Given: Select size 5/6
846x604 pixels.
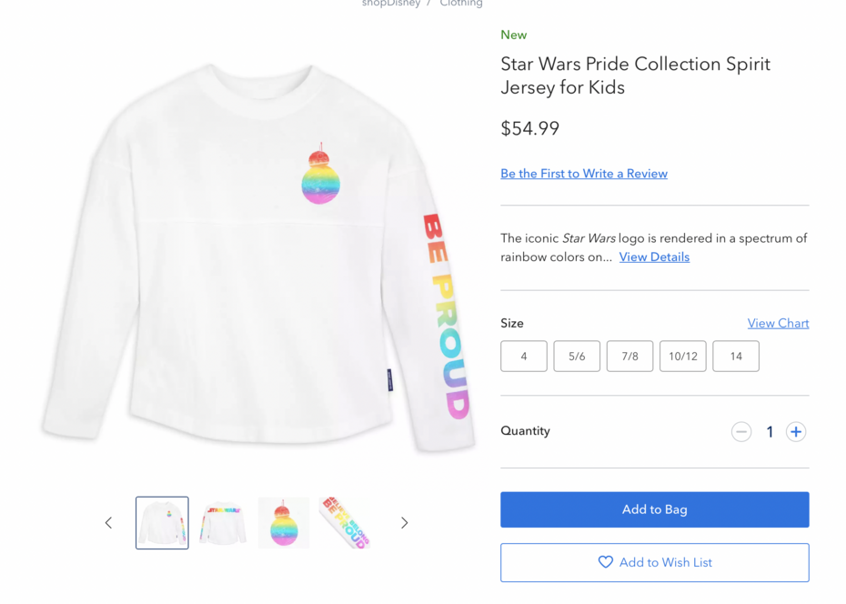Looking at the screenshot, I should tap(577, 357).
